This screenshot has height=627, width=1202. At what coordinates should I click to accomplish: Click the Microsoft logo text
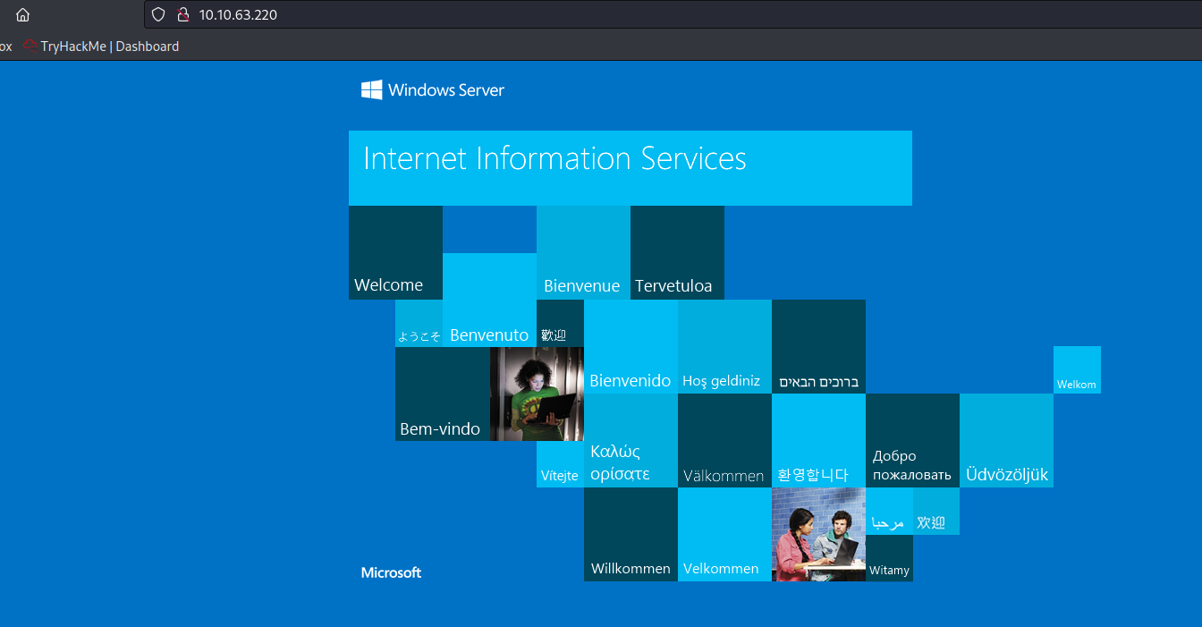391,572
